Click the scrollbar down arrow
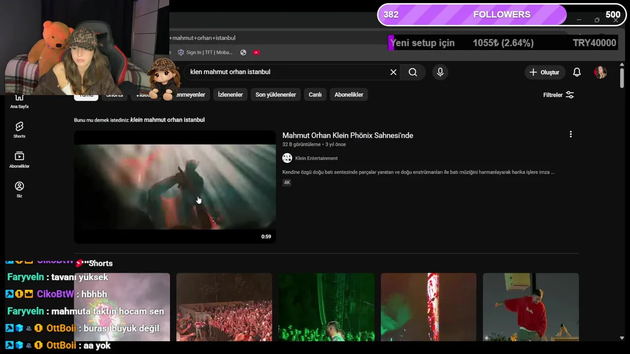630x354 pixels. click(x=622, y=338)
